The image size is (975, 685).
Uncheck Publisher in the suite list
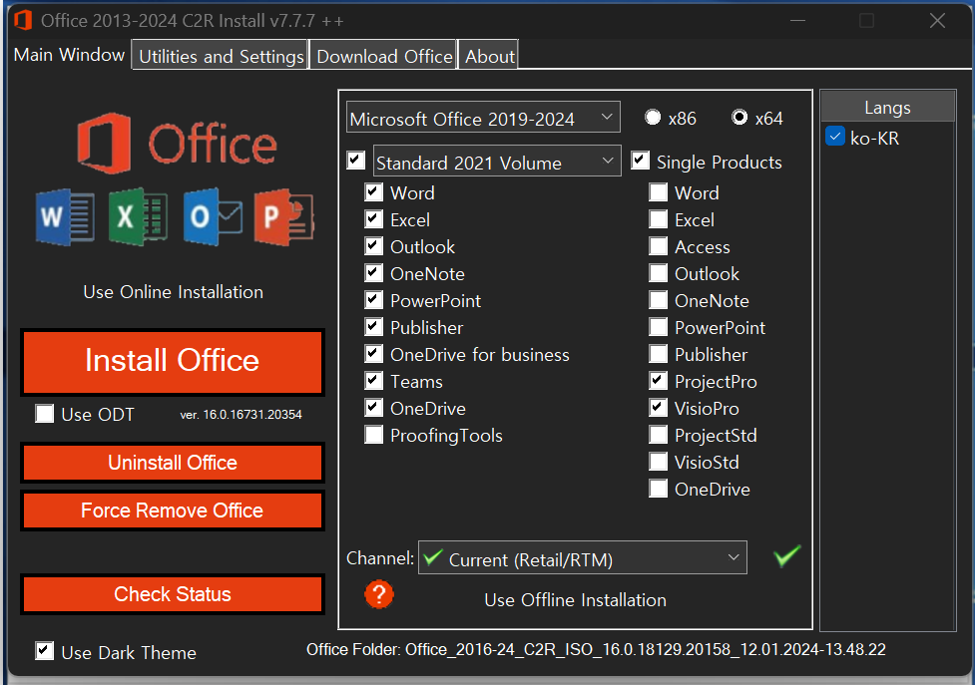coord(373,327)
